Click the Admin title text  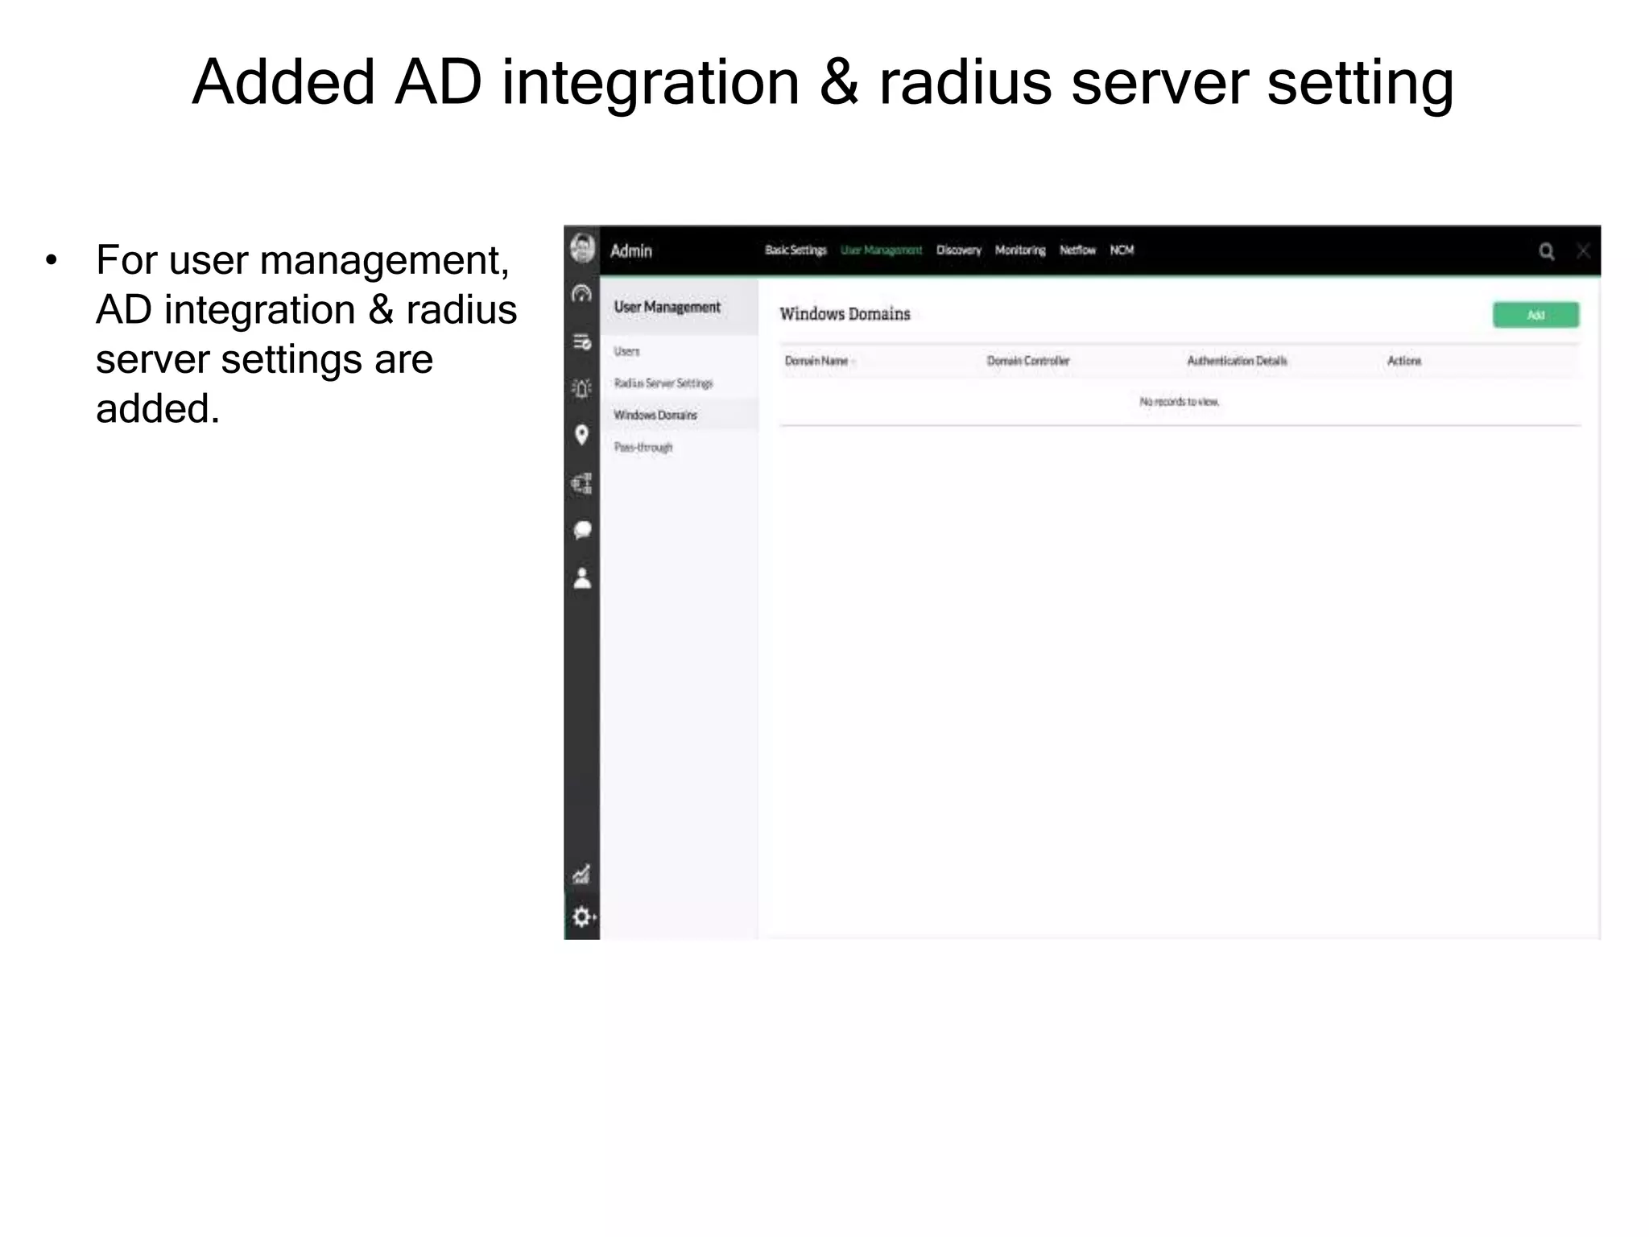pos(631,250)
